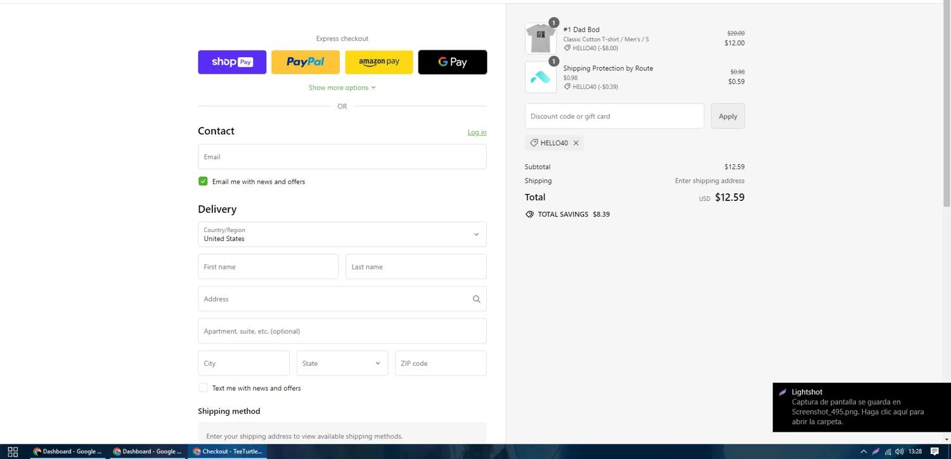951x459 pixels.
Task: Remove the HELLO40 discount code
Action: tap(576, 143)
